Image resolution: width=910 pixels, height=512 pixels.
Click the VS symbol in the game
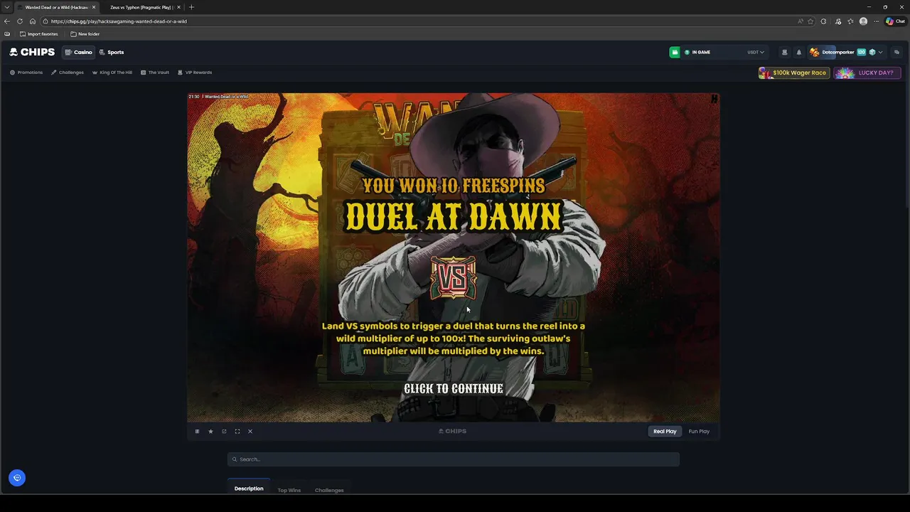coord(454,278)
